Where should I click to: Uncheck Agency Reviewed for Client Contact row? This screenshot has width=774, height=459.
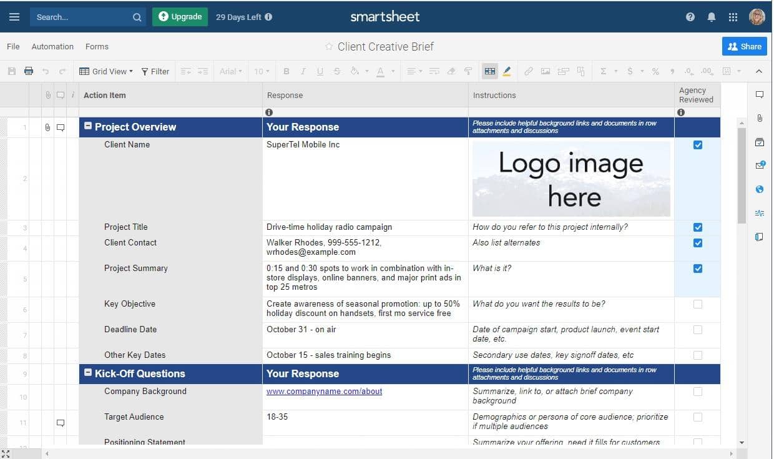[x=698, y=243]
